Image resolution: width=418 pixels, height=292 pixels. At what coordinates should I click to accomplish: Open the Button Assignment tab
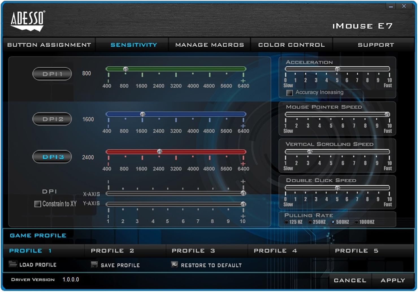click(x=49, y=45)
